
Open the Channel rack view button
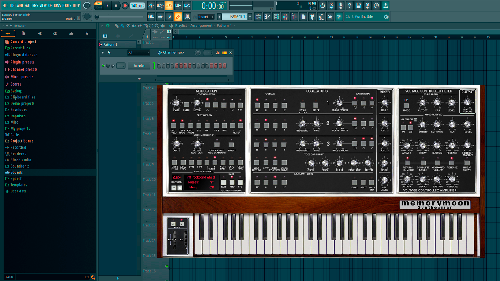pyautogui.click(x=276, y=16)
